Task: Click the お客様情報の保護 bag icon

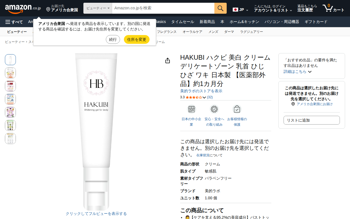Action: [237, 109]
